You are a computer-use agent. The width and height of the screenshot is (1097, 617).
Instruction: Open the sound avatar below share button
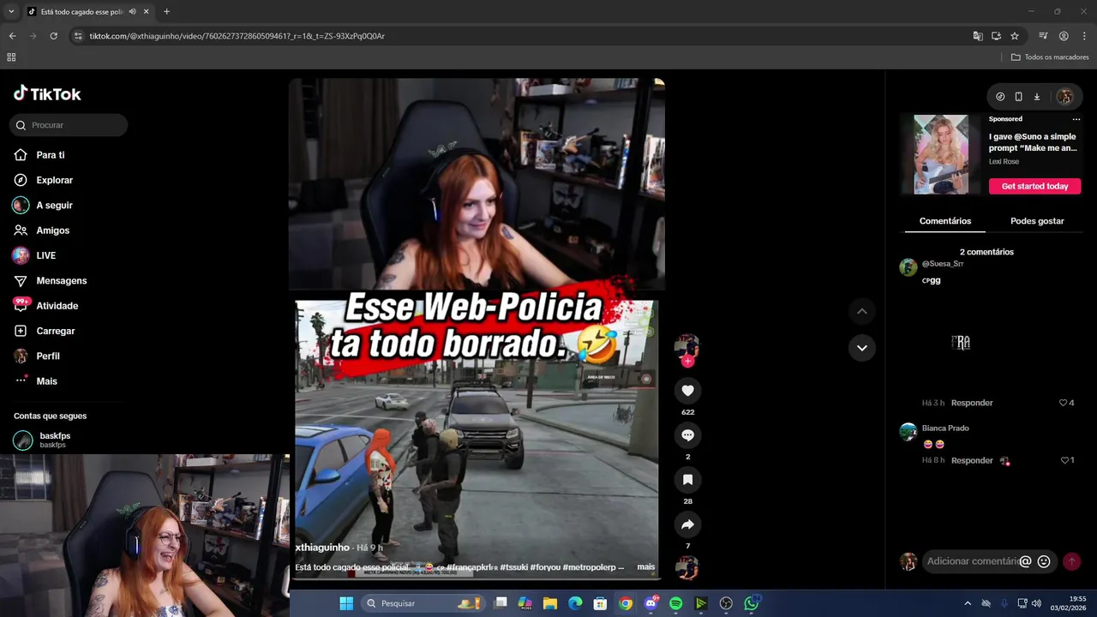687,567
